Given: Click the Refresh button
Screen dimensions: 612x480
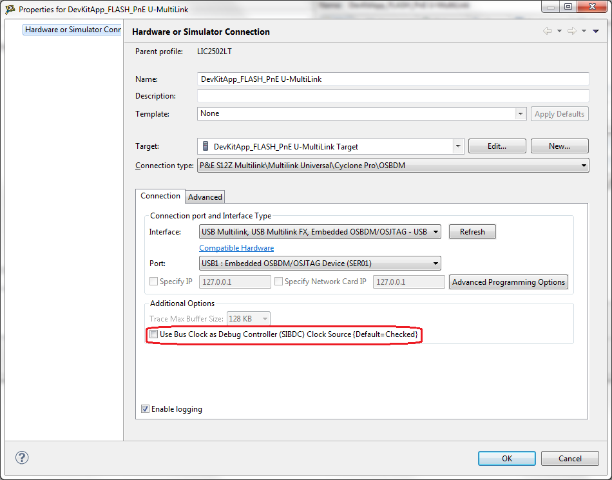Looking at the screenshot, I should pyautogui.click(x=472, y=232).
